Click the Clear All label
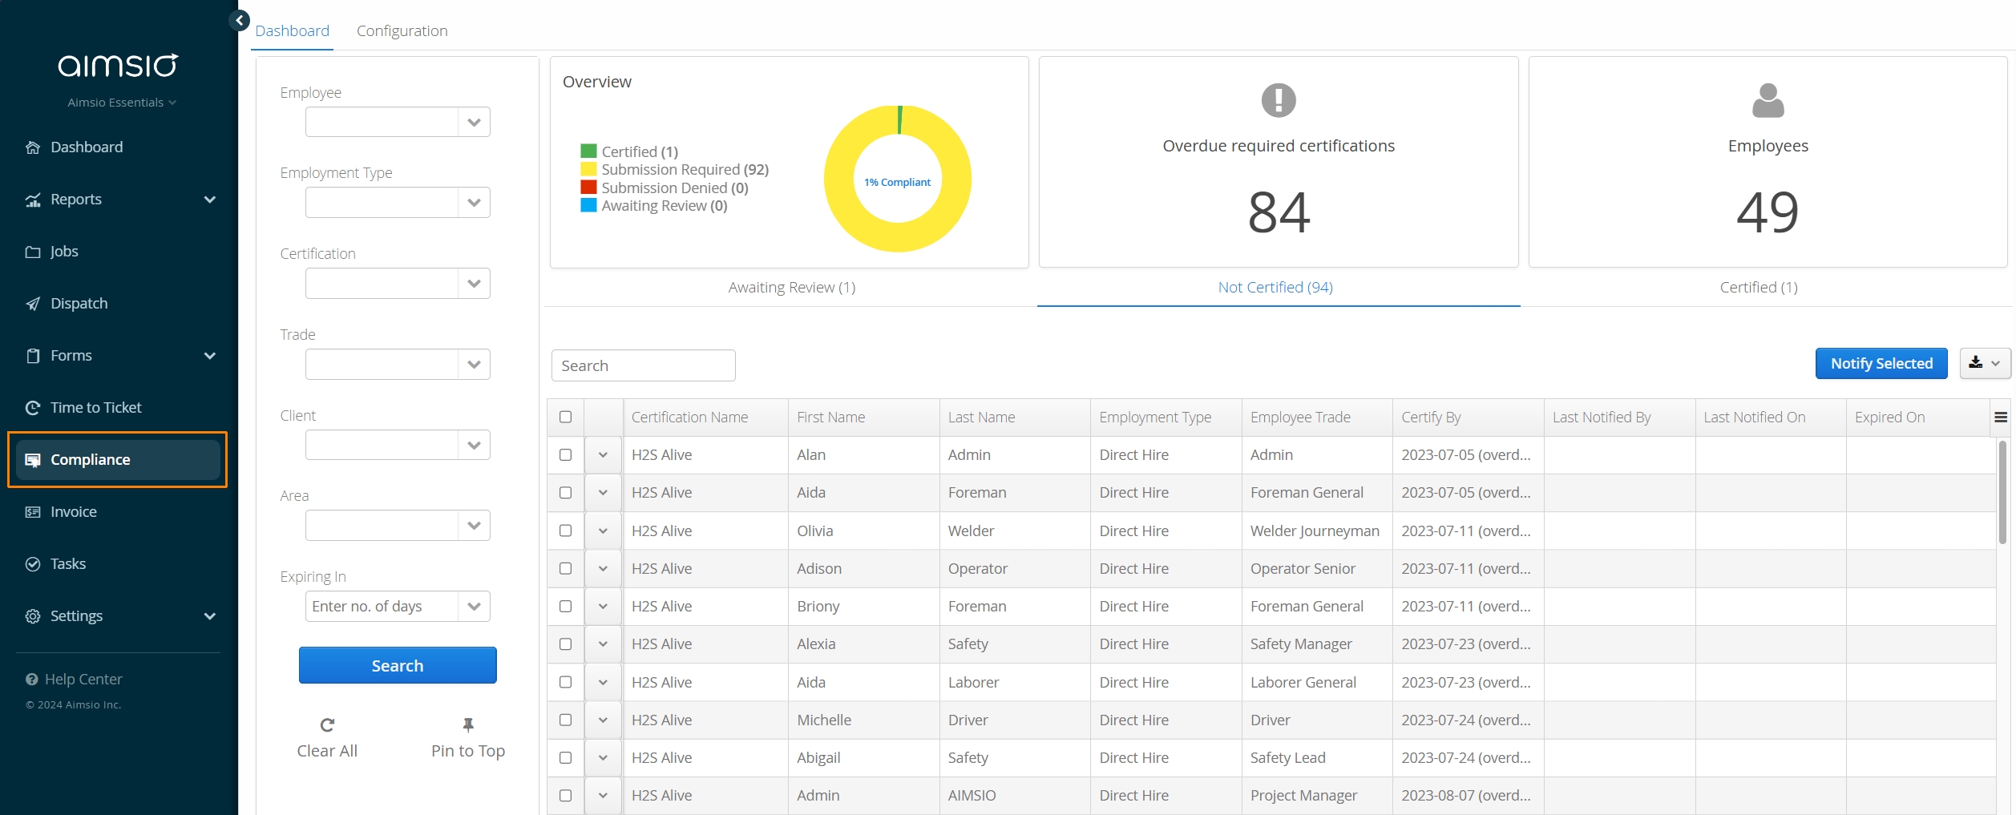 tap(327, 752)
